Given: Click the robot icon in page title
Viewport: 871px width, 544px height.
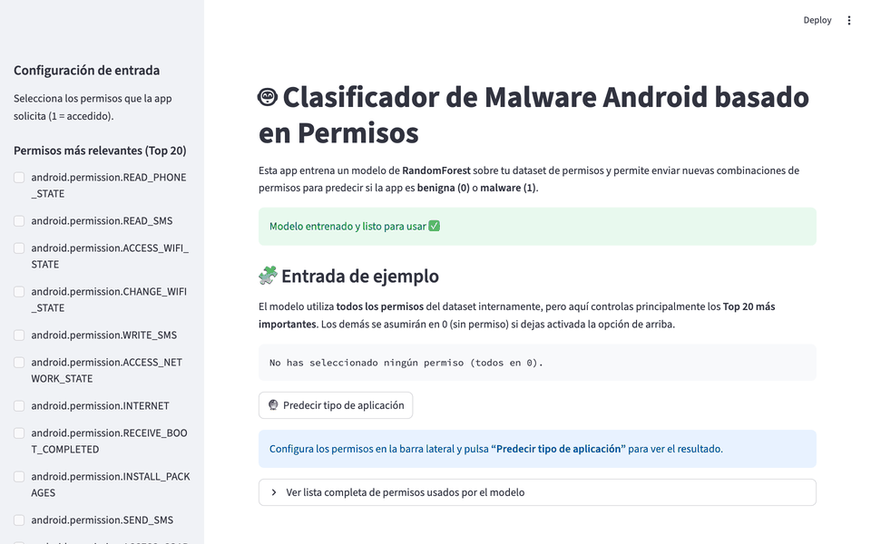Looking at the screenshot, I should pos(268,97).
